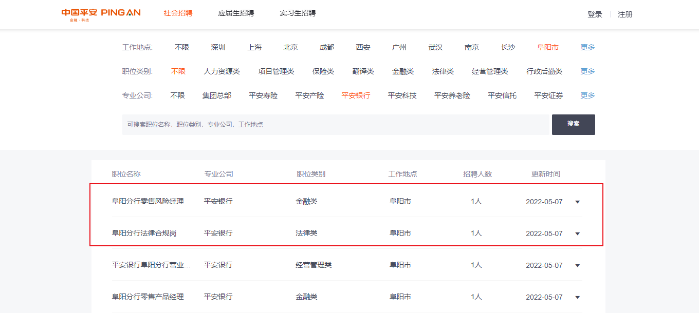The image size is (699, 313).
Task: Choose 成都 as work location
Action: [326, 47]
